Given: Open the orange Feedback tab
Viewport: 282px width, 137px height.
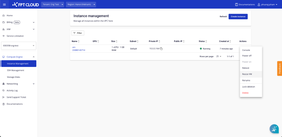Looking at the screenshot, I should 279,68.
